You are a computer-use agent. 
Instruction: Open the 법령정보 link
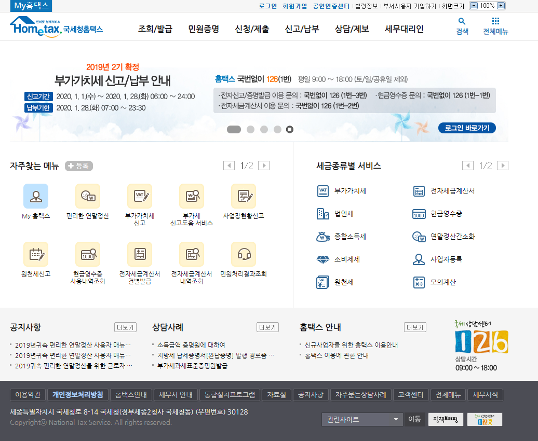[366, 6]
